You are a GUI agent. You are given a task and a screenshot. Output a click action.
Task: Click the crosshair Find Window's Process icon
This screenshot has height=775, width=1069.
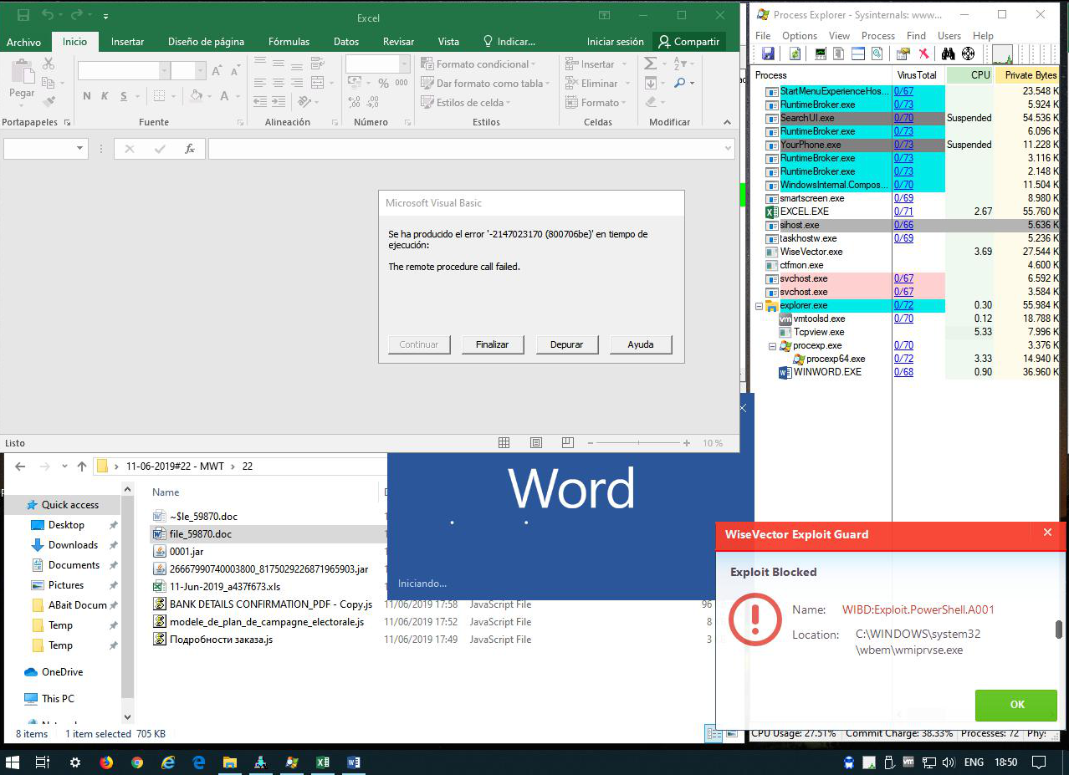click(x=969, y=54)
